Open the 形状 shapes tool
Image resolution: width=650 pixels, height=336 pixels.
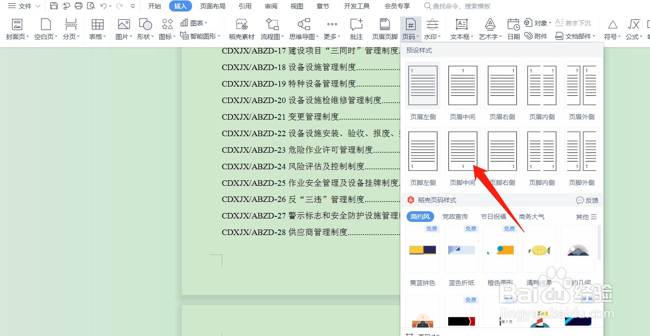(x=145, y=29)
